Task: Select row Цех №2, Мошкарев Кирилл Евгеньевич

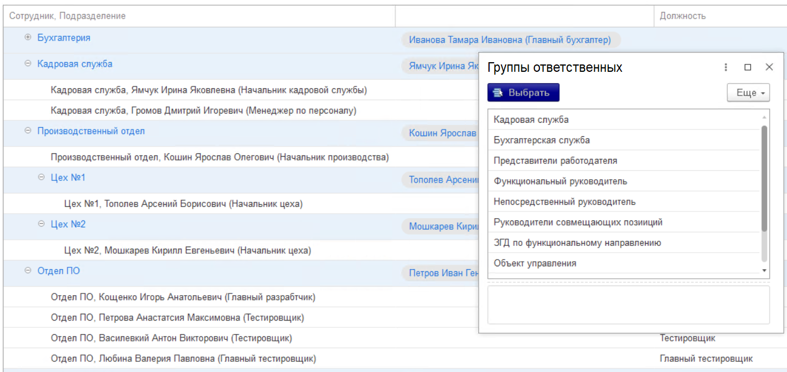Action: [188, 250]
